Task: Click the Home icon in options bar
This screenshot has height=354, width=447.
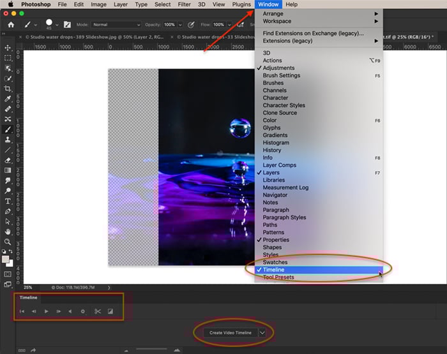Action: [11, 25]
